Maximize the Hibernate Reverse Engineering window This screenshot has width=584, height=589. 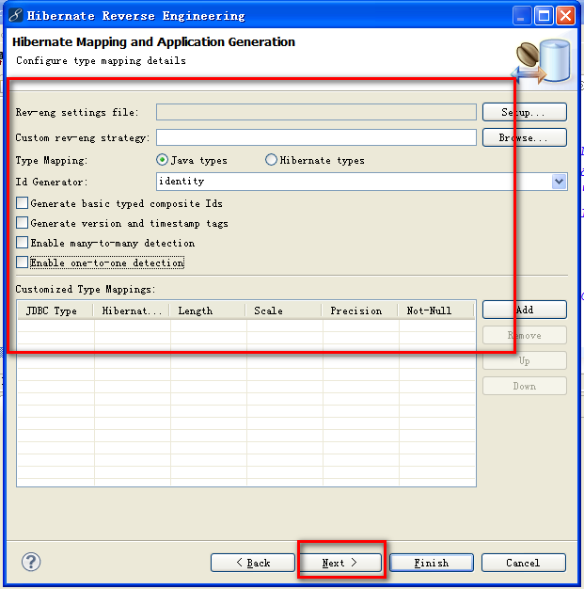(x=544, y=16)
